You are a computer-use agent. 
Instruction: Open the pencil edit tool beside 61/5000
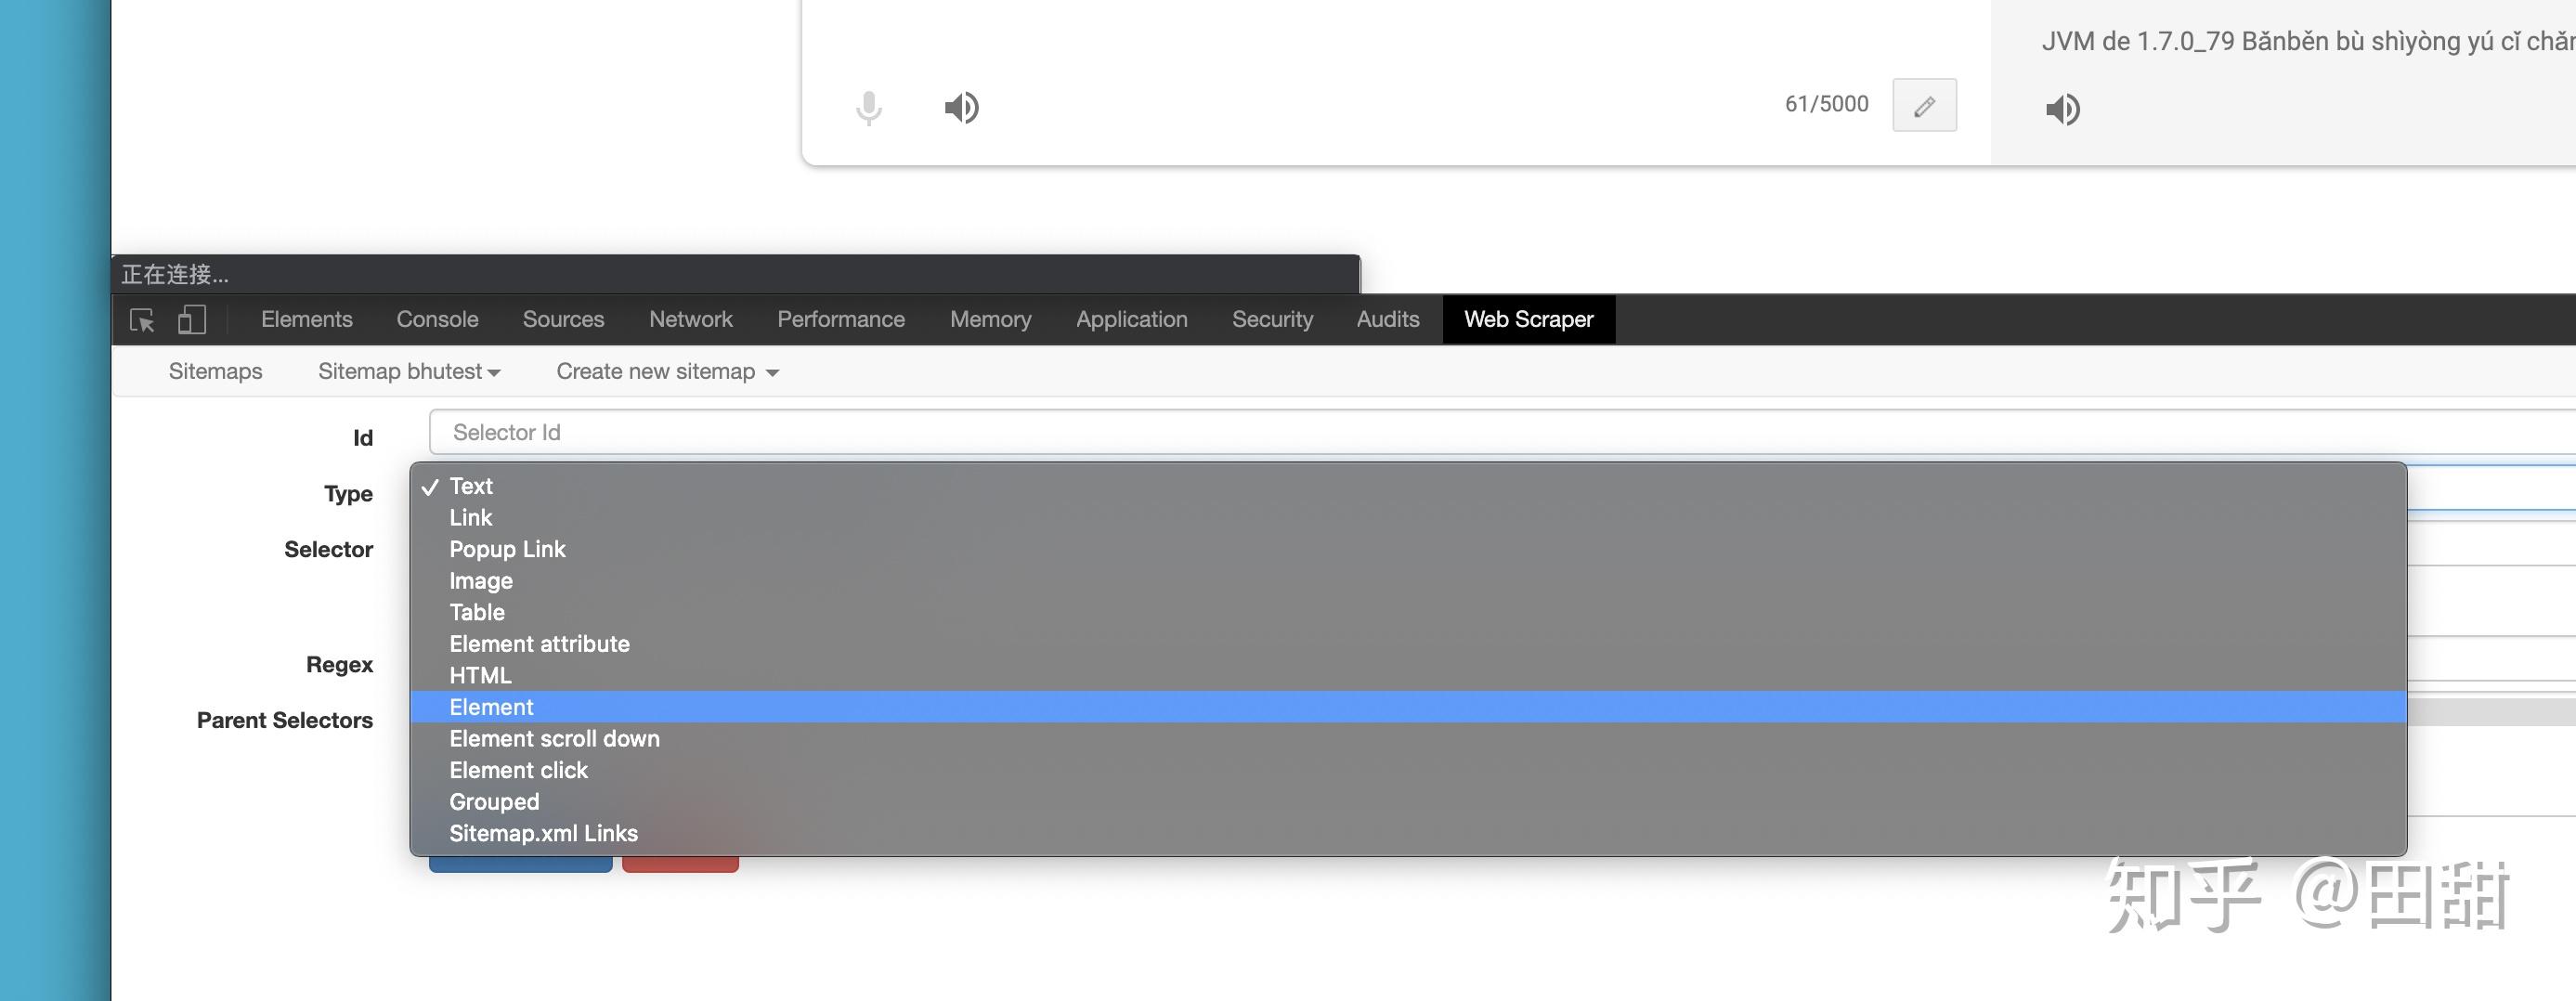(1923, 105)
